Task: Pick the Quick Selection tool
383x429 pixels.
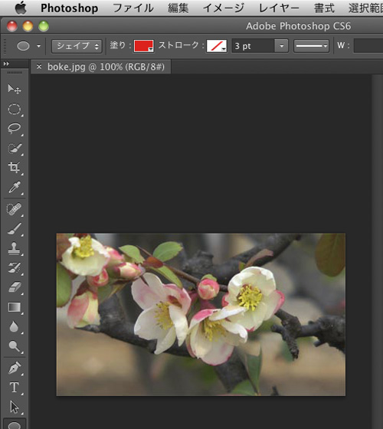Action: click(x=15, y=149)
